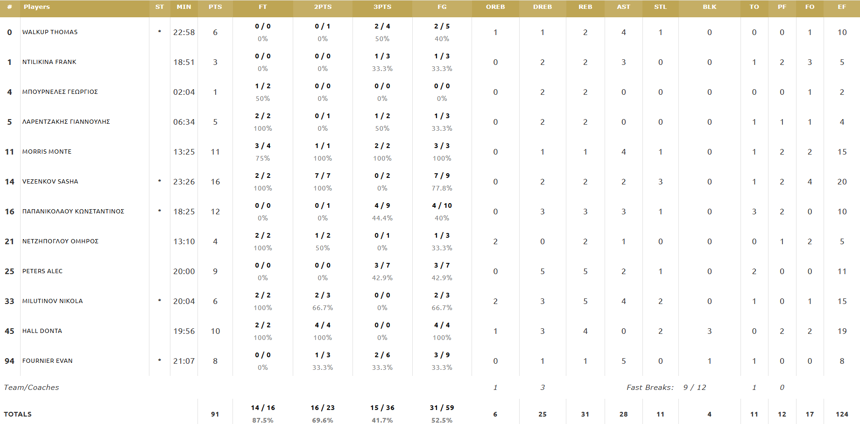Screen dimensions: 860x424
Task: Select the BLK column header
Action: click(x=709, y=7)
